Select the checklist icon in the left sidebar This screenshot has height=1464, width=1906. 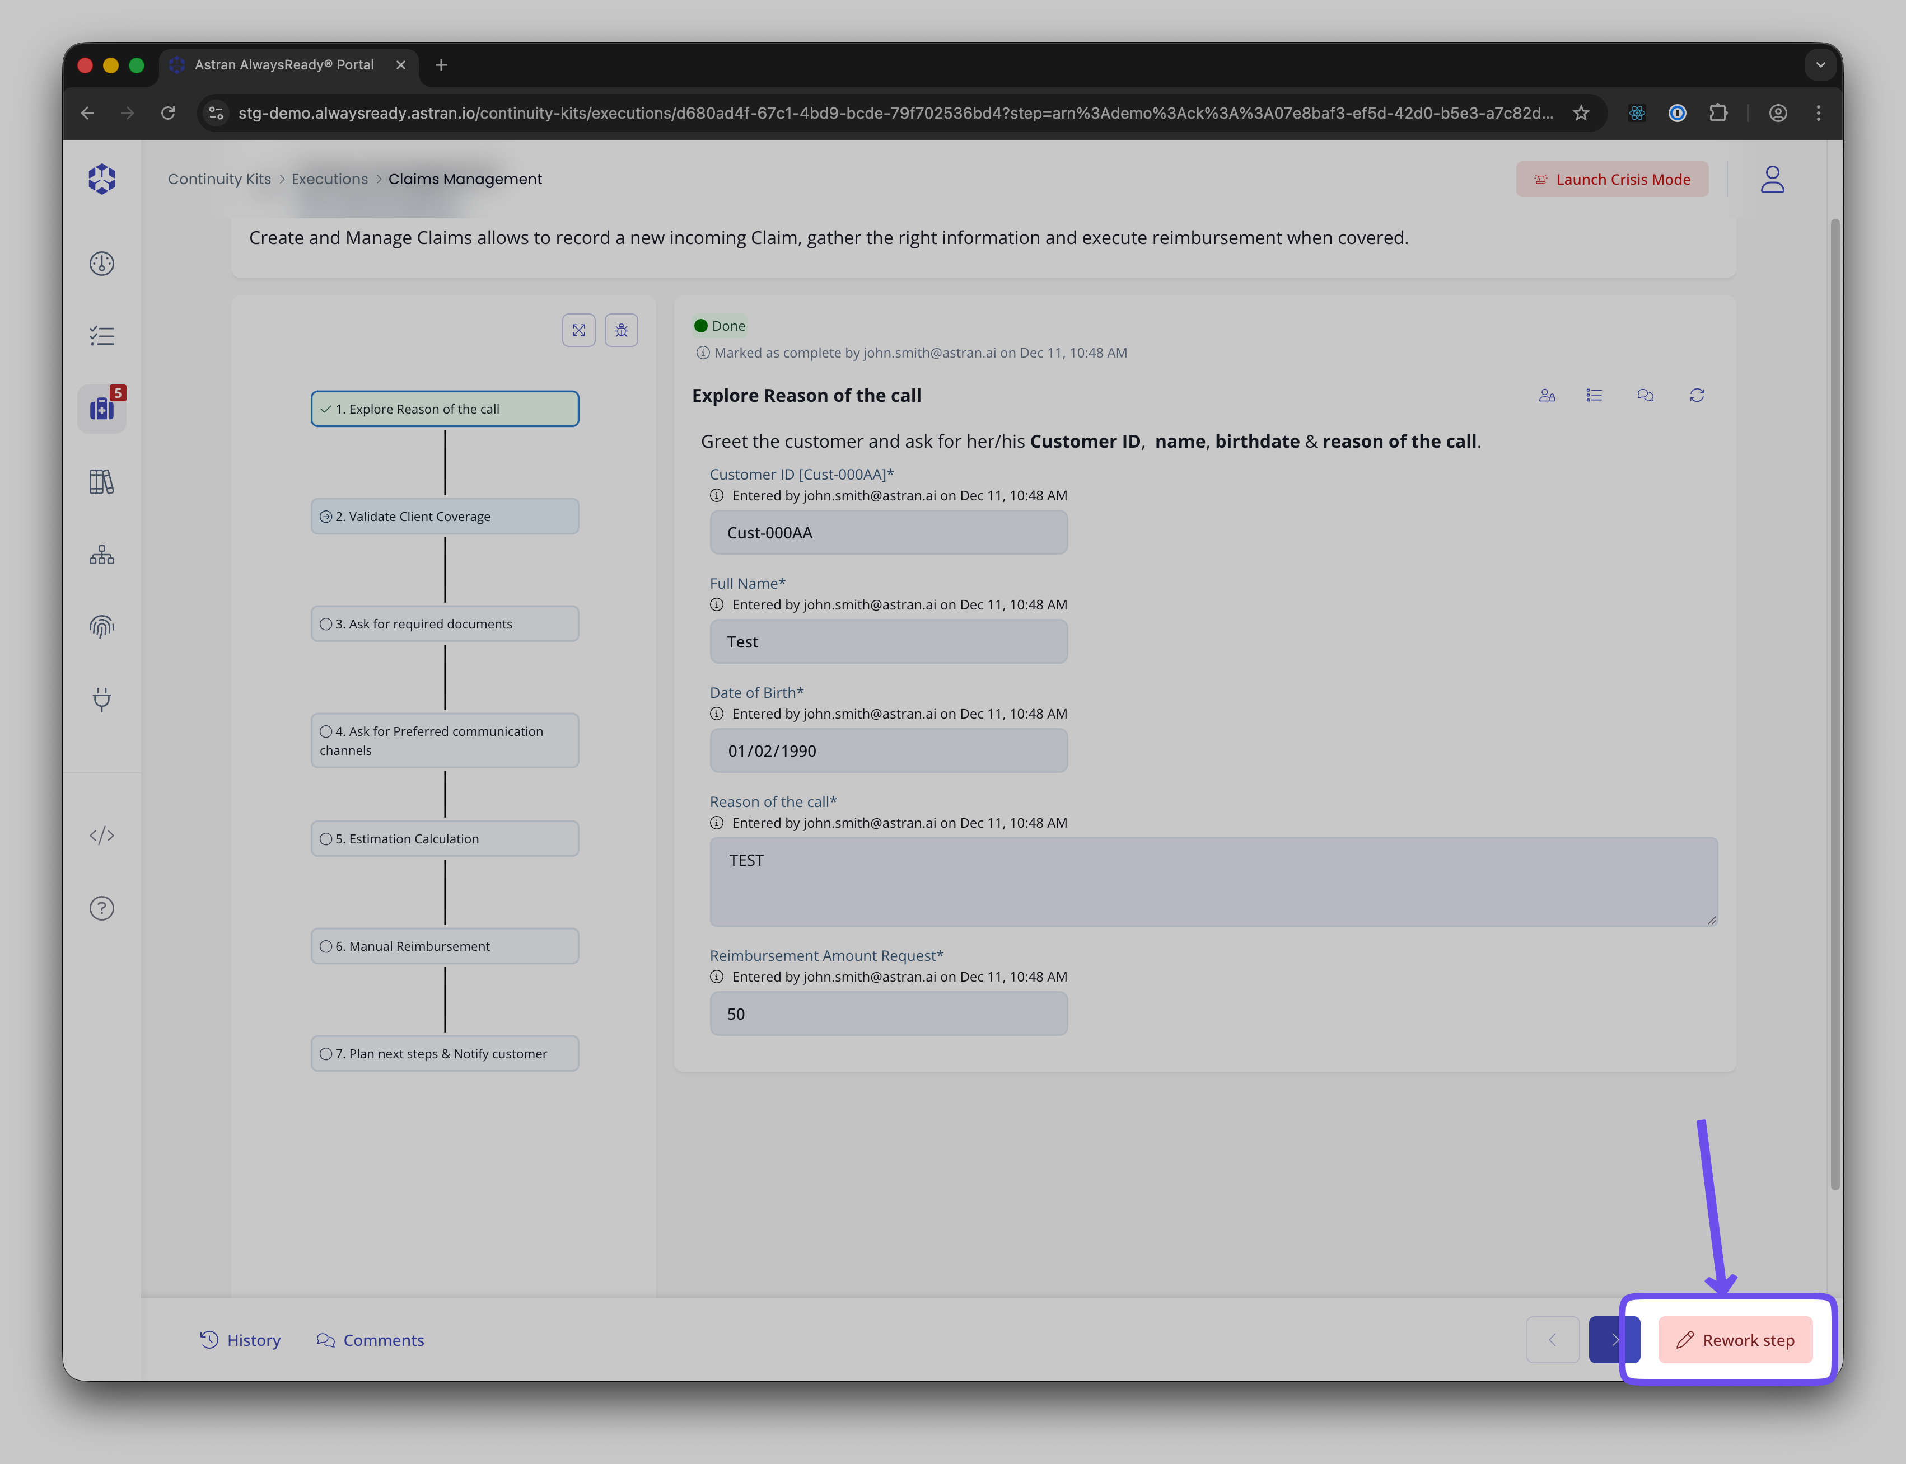pyautogui.click(x=102, y=335)
